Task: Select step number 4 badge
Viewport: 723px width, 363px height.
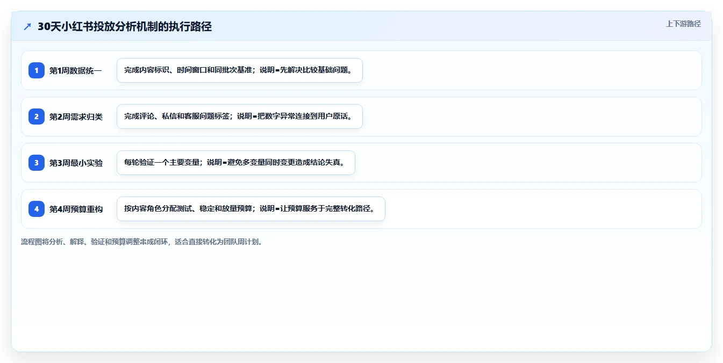Action: 37,209
